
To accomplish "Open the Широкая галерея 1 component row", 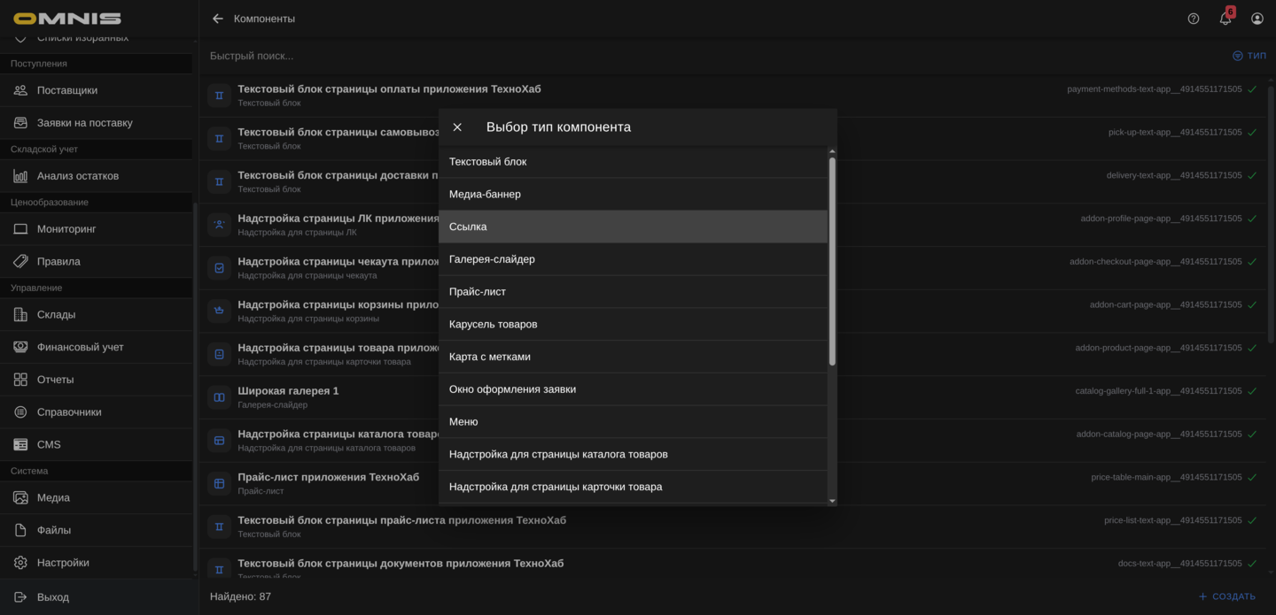I will tap(288, 391).
